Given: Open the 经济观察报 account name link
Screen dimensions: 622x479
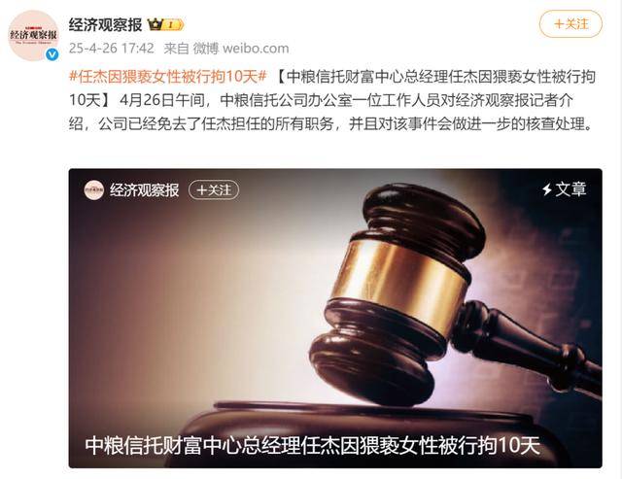Looking at the screenshot, I should [105, 24].
